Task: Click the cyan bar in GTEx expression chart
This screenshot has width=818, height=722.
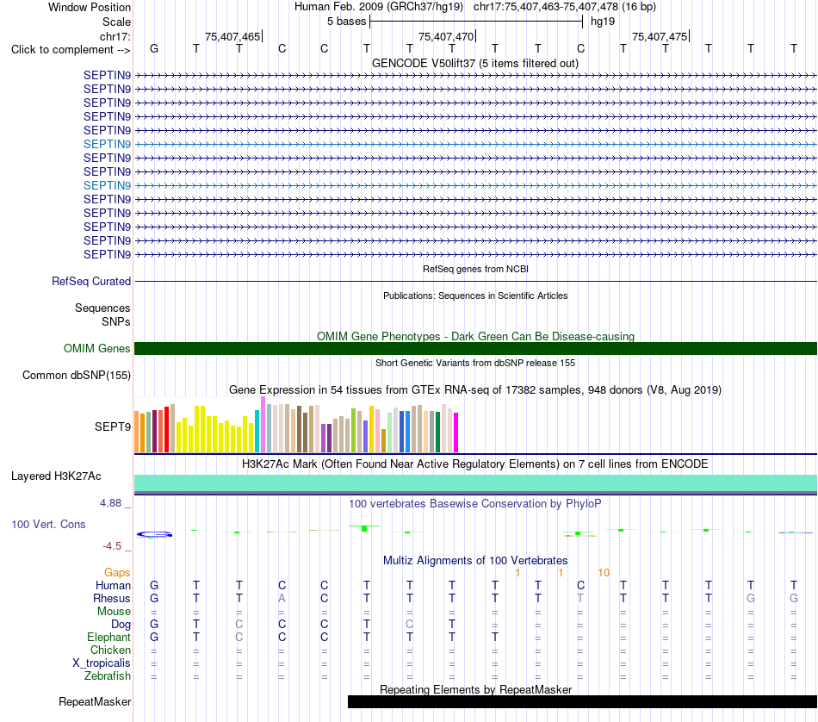Action: tap(257, 431)
